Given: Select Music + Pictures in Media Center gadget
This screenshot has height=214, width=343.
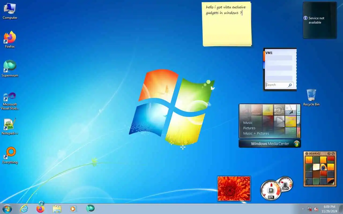Looking at the screenshot, I should [x=256, y=133].
